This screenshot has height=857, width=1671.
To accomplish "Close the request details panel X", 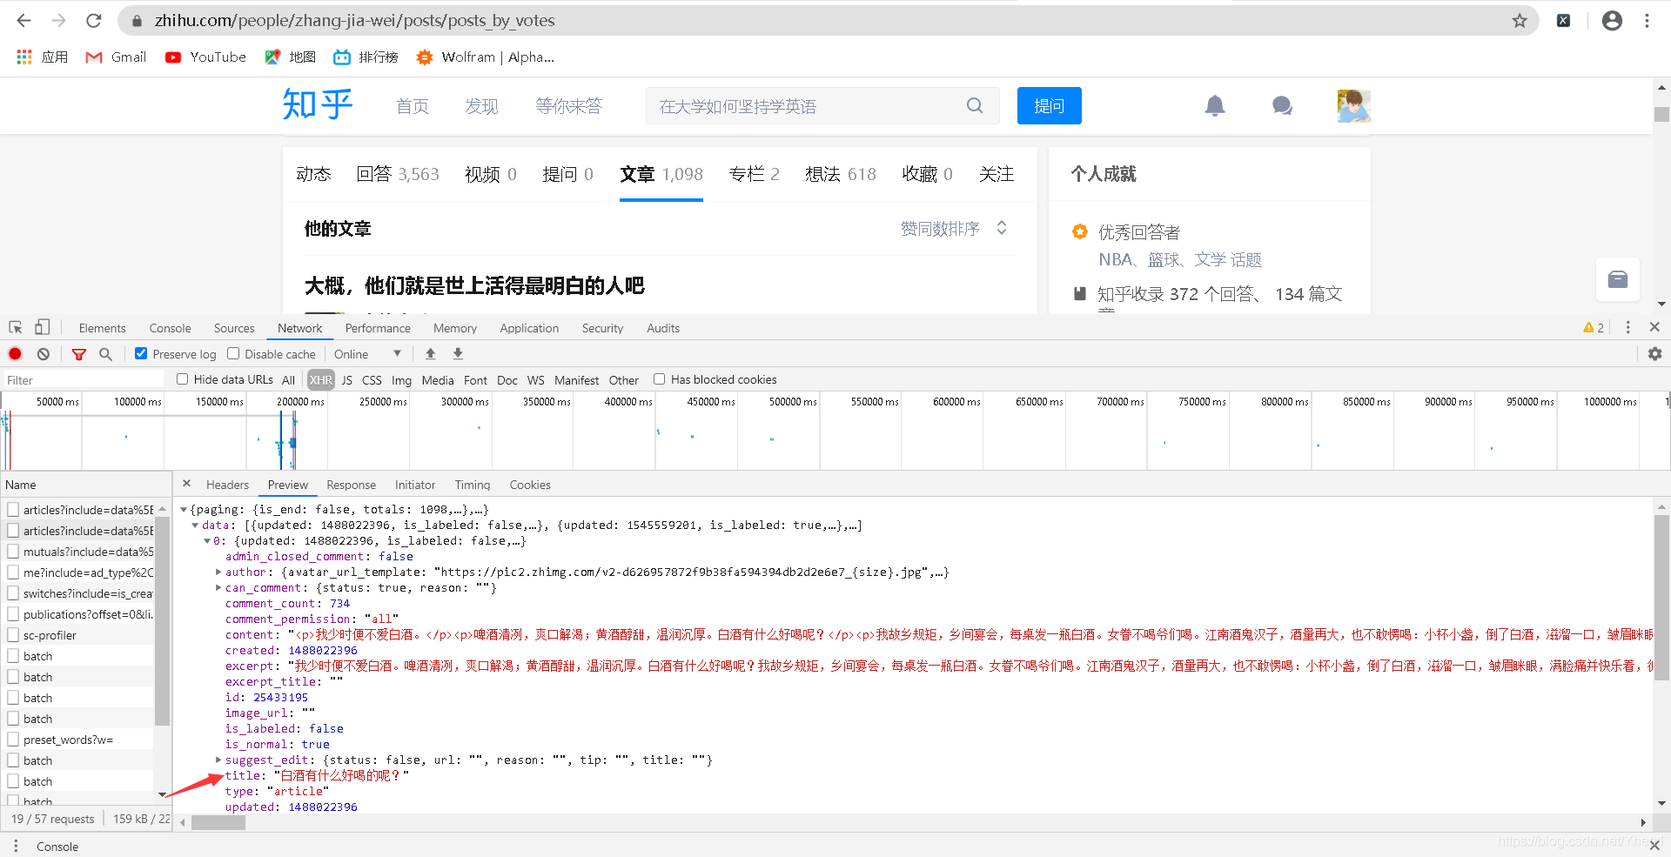I will coord(186,484).
